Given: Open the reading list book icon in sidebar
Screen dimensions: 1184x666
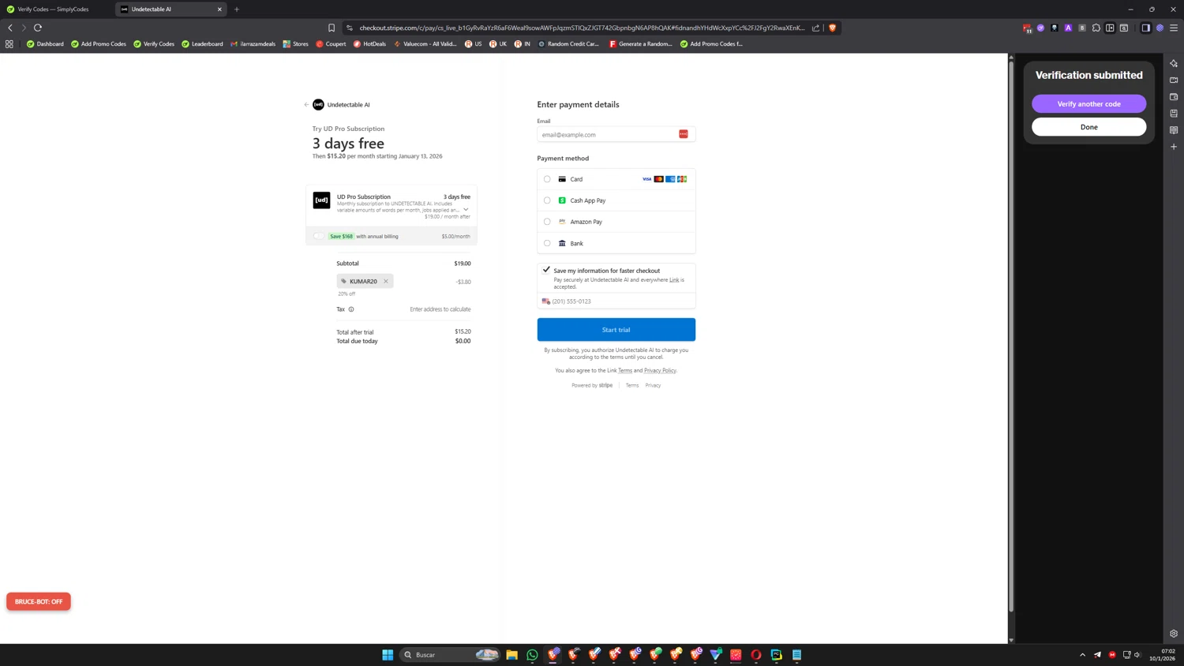Looking at the screenshot, I should tap(1174, 130).
